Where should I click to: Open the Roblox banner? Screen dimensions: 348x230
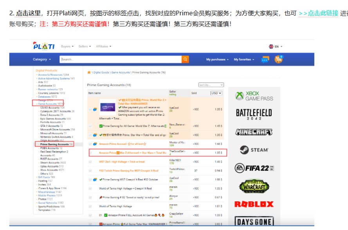(x=254, y=204)
